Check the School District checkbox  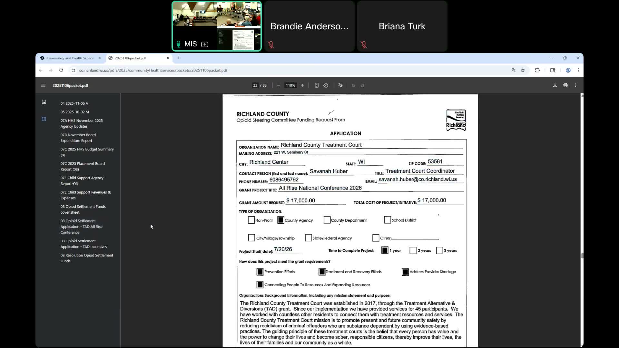[388, 220]
